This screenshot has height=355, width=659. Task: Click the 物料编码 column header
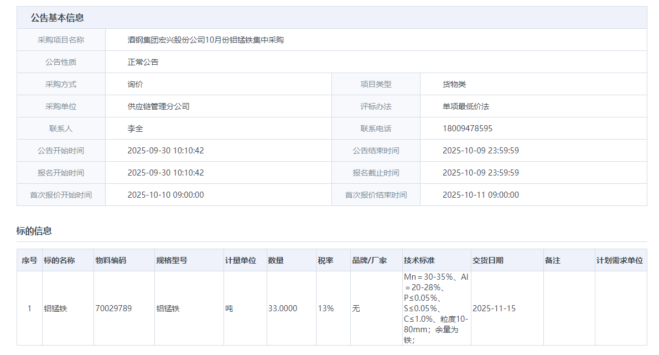111,260
